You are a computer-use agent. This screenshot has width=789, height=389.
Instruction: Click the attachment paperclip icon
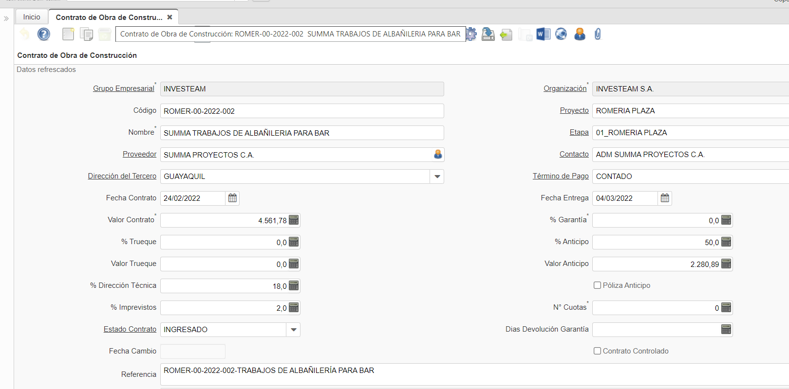[598, 34]
